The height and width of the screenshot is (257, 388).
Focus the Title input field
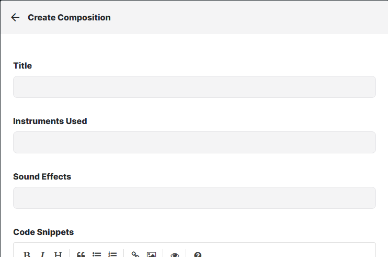[194, 87]
